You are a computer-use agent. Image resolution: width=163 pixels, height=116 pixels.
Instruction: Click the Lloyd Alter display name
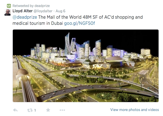(x=22, y=11)
